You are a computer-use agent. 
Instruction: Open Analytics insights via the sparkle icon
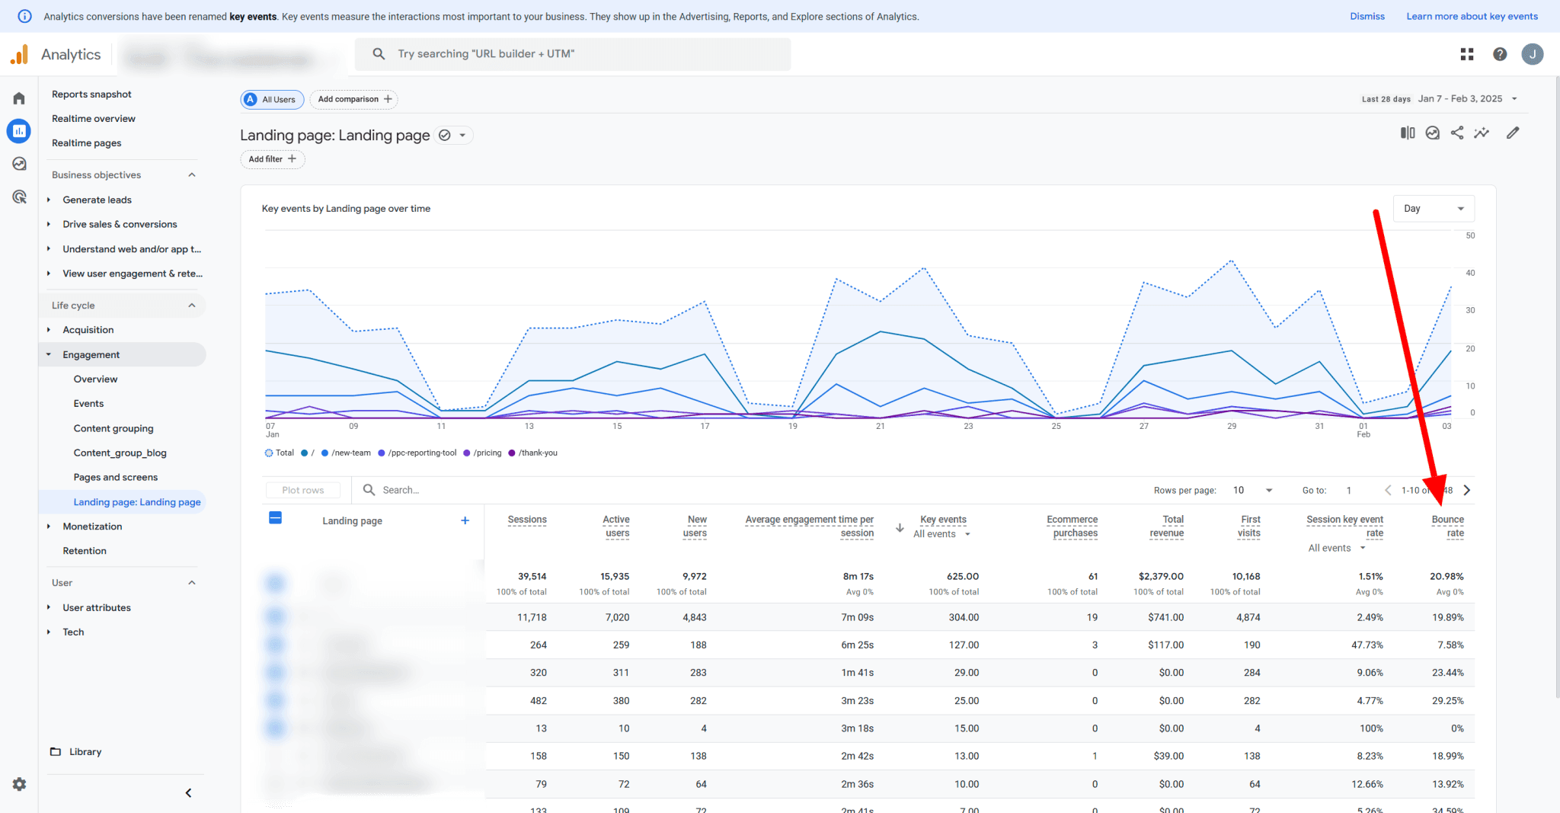point(1482,133)
